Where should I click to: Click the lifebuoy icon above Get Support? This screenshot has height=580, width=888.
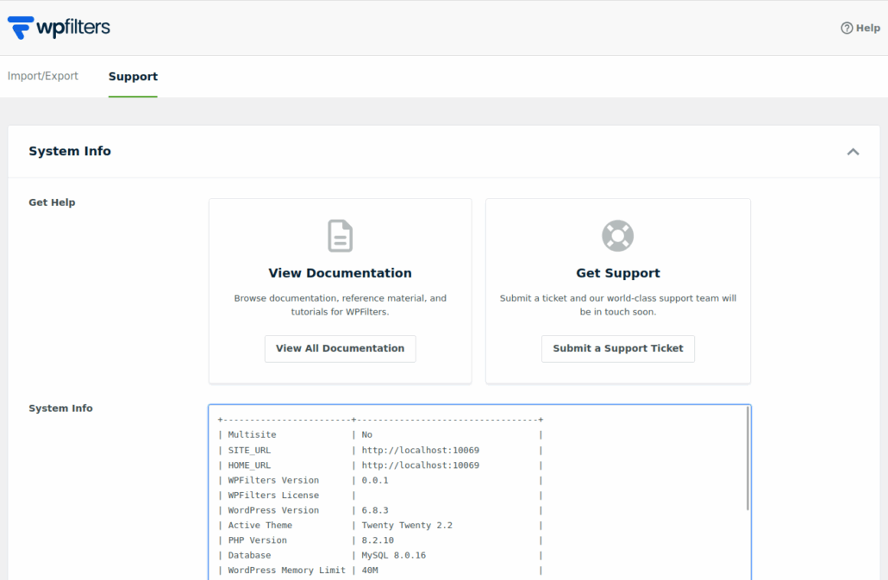pos(617,236)
